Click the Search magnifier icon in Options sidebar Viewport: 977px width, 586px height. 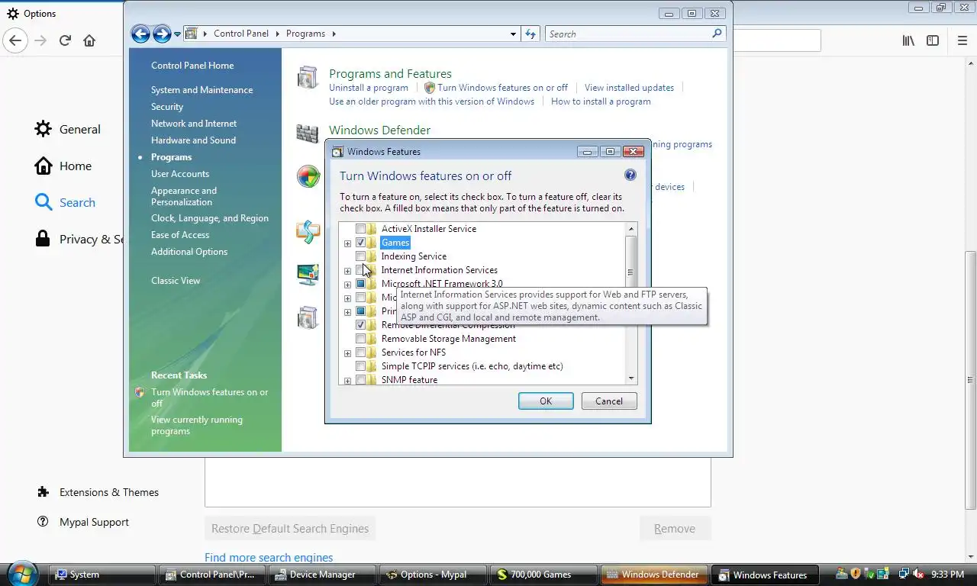click(x=44, y=202)
